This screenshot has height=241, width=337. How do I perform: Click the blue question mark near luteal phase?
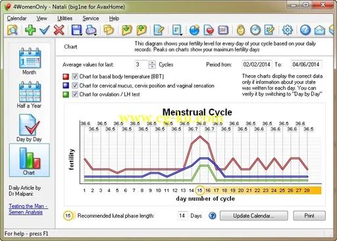212,216
